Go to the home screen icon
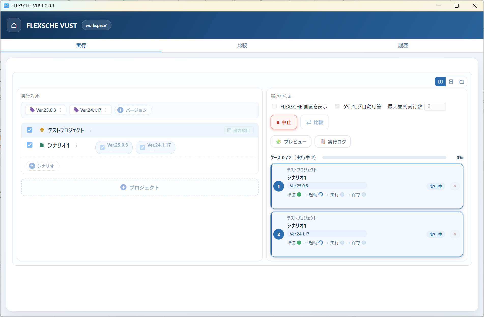Screen dimensions: 484x317 coord(14,25)
